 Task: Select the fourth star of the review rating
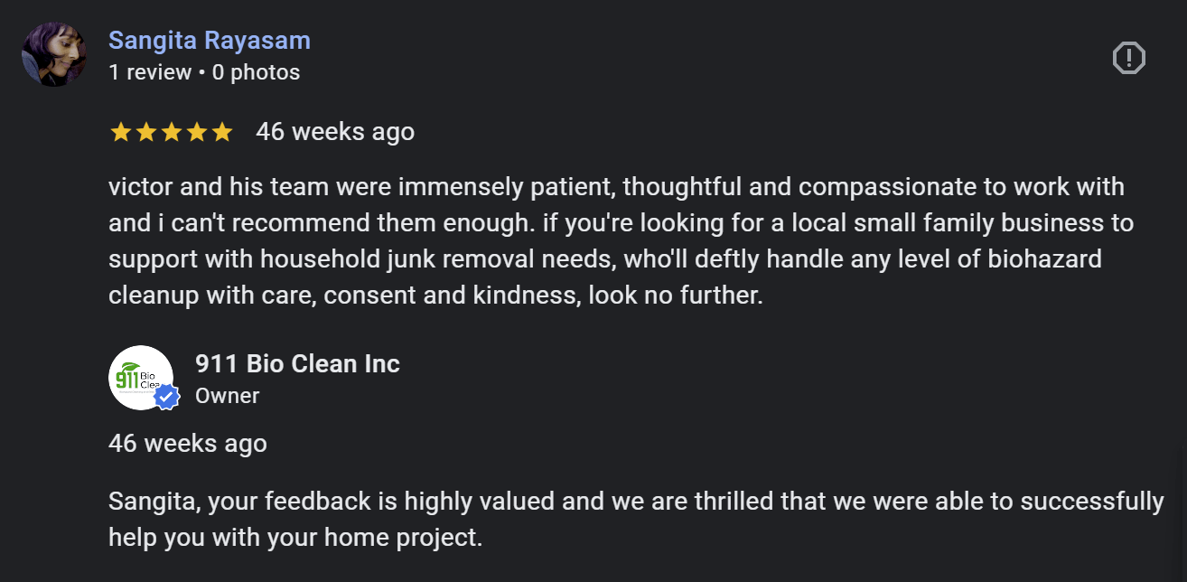pos(197,131)
